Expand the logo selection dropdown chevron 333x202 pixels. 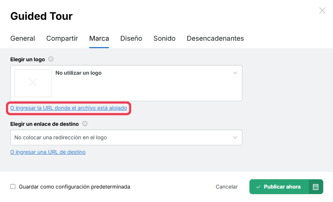coord(235,73)
